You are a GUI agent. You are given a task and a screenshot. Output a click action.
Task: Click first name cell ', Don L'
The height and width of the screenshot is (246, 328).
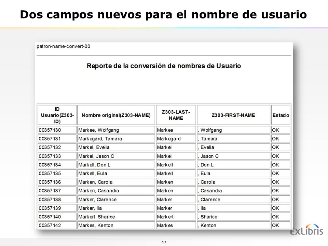(x=233, y=165)
